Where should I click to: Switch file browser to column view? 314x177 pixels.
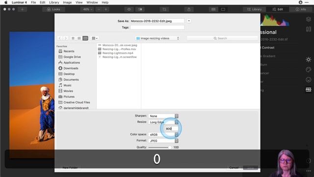pos(85,38)
